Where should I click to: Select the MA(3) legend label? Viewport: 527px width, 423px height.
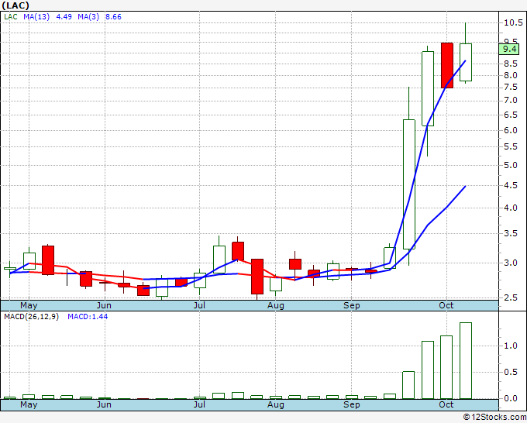tap(88, 17)
